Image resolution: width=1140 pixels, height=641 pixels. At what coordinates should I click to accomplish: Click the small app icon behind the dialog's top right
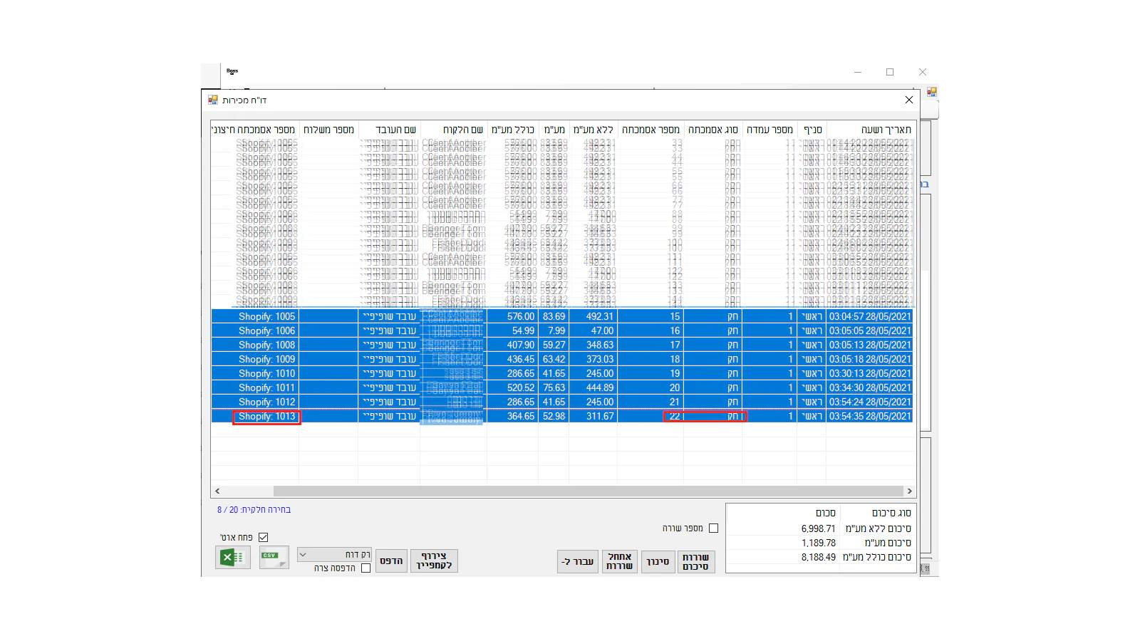(x=932, y=92)
